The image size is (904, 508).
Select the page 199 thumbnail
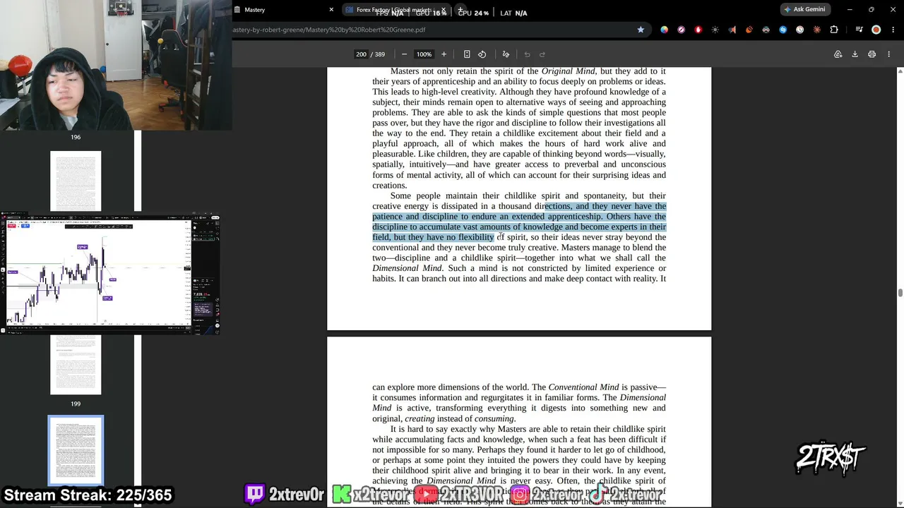(76, 365)
